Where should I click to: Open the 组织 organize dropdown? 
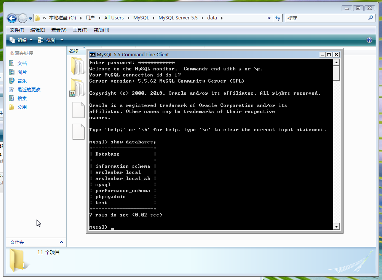21,40
